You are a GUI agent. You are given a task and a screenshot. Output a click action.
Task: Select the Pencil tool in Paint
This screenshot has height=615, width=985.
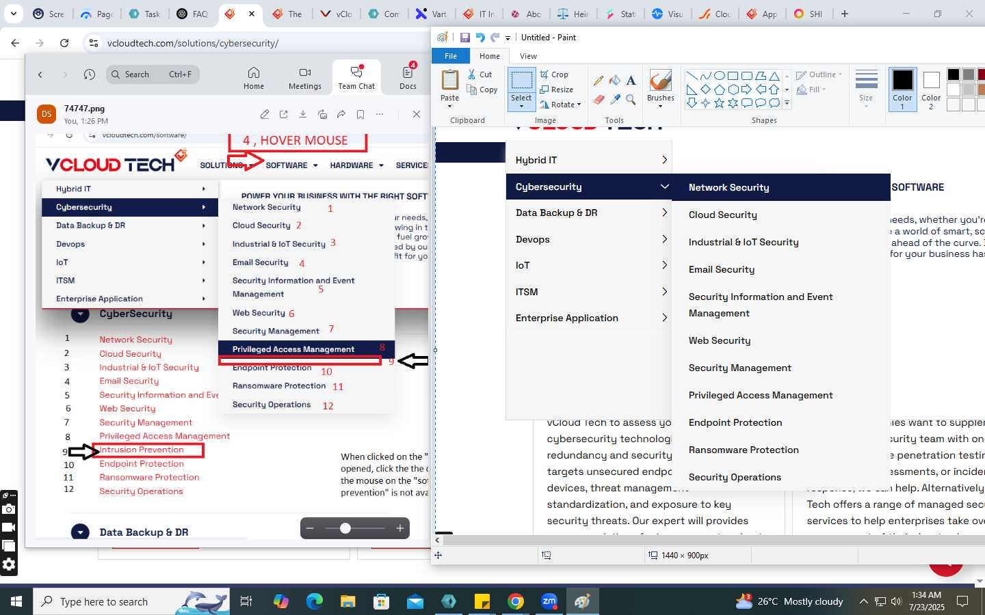click(x=599, y=81)
